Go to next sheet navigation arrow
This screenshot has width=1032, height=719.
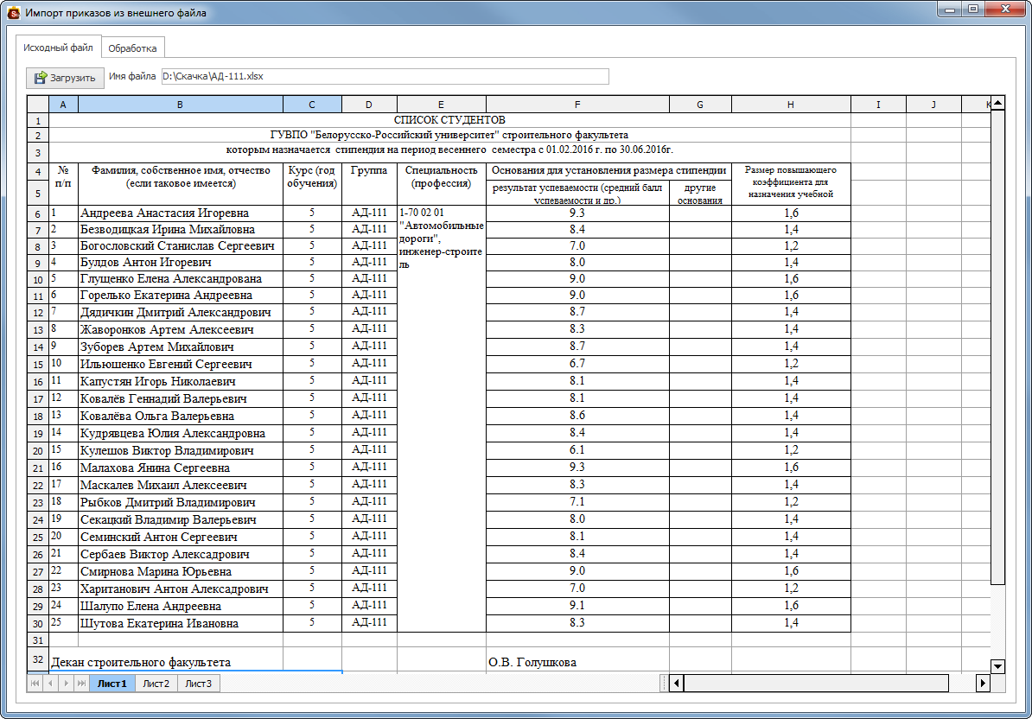[x=66, y=684]
